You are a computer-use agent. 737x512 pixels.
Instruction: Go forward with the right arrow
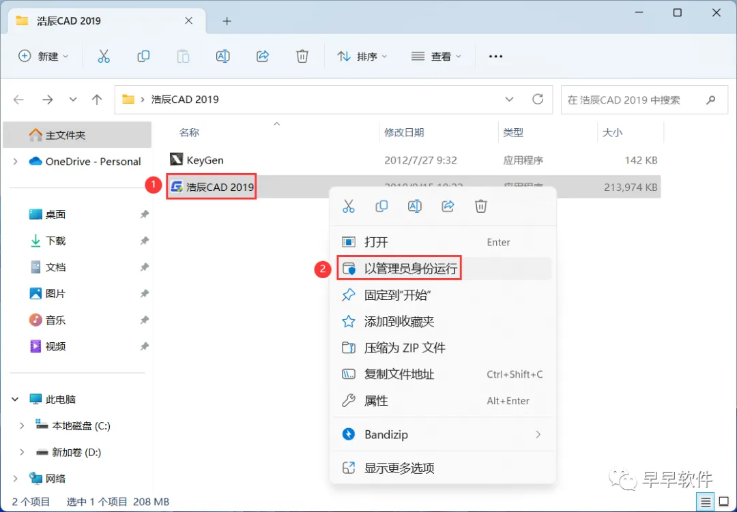tap(48, 100)
